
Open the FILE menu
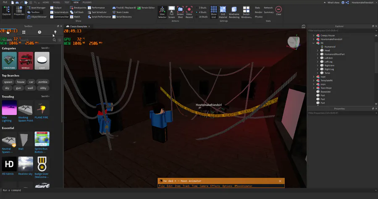5,3
